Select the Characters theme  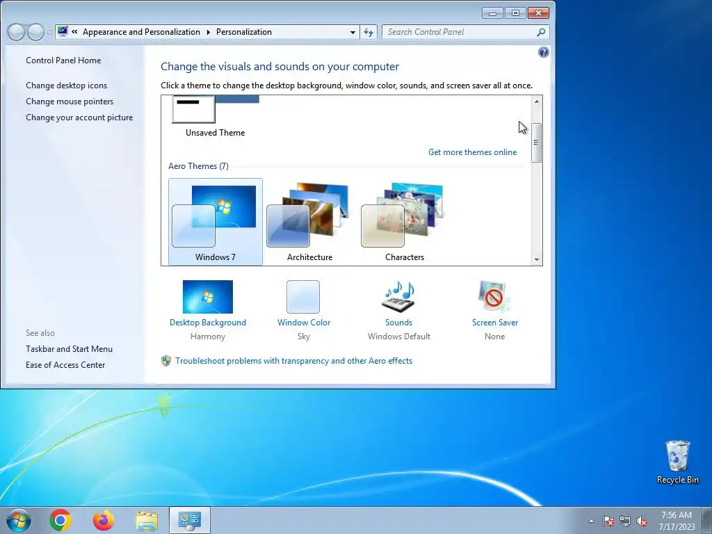click(x=404, y=222)
